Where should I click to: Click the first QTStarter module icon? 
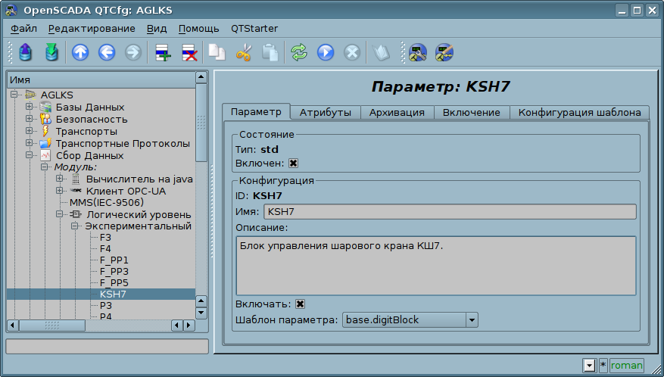[x=417, y=53]
